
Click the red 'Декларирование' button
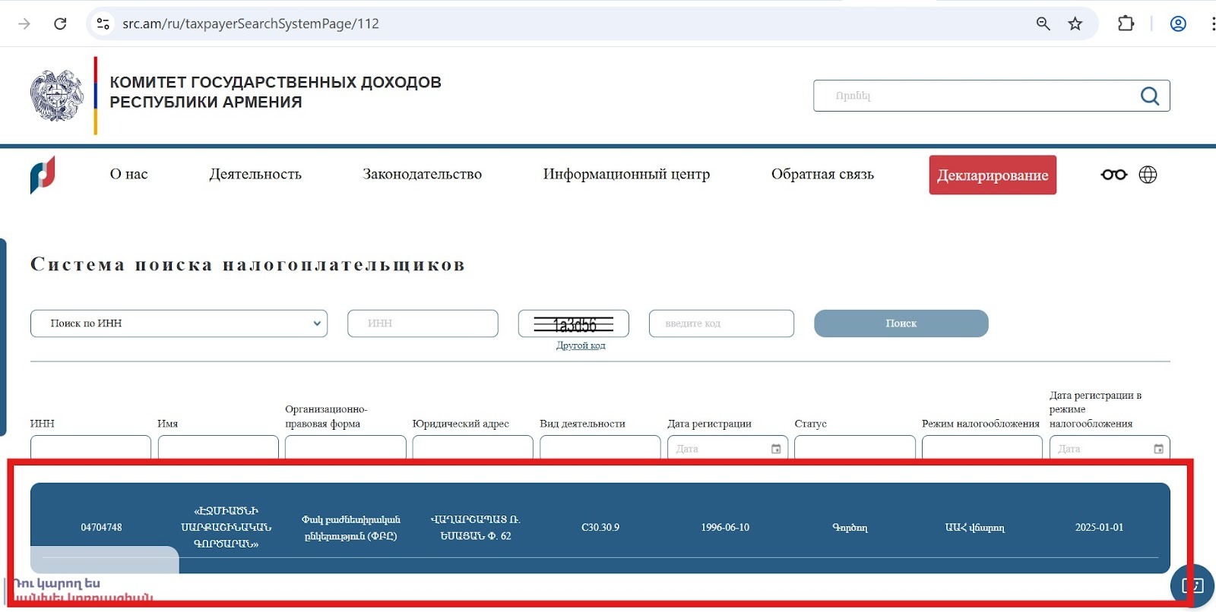[x=992, y=175]
